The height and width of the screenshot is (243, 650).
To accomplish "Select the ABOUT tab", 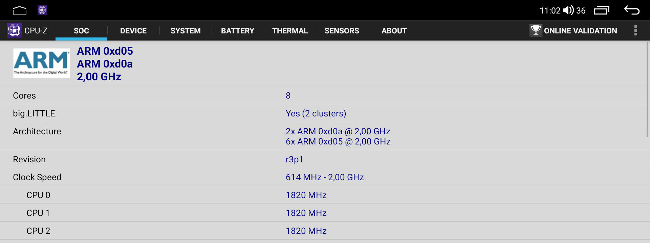I will [x=394, y=31].
